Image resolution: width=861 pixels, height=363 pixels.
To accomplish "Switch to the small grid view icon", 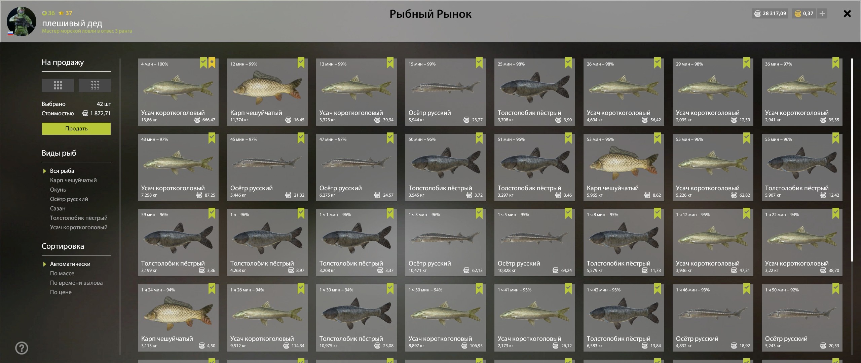I will point(95,85).
